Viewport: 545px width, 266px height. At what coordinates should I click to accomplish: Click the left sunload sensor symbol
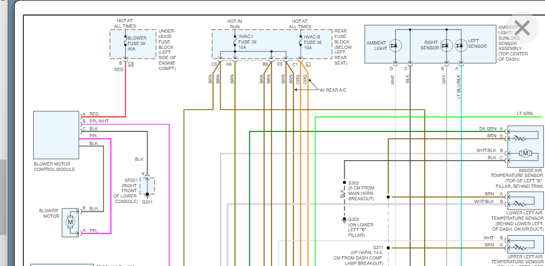point(461,46)
